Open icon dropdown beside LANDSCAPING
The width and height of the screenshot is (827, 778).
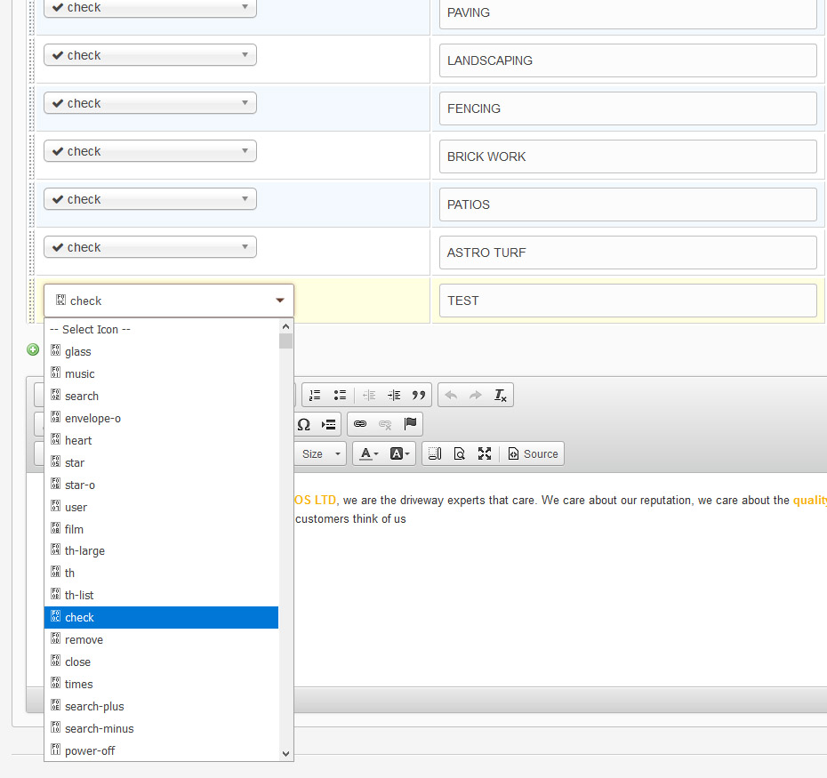150,55
